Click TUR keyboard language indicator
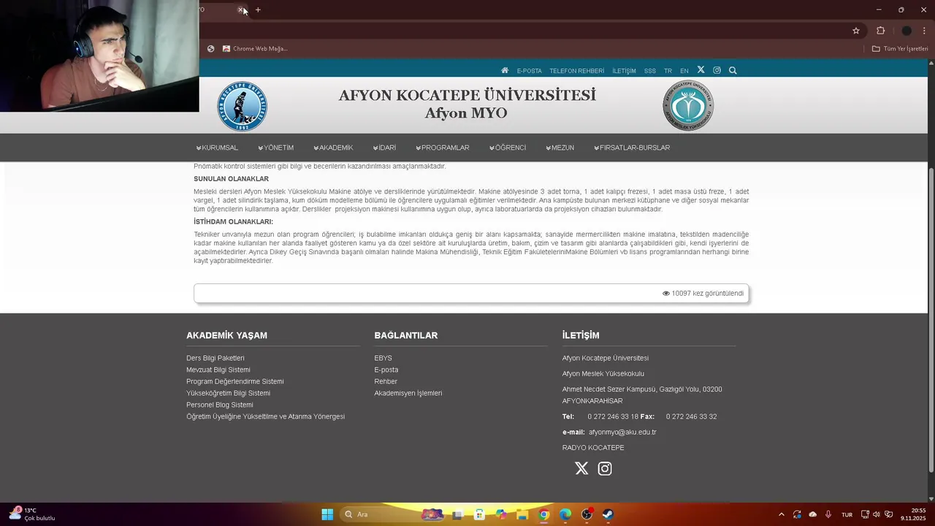This screenshot has width=935, height=526. (x=847, y=515)
